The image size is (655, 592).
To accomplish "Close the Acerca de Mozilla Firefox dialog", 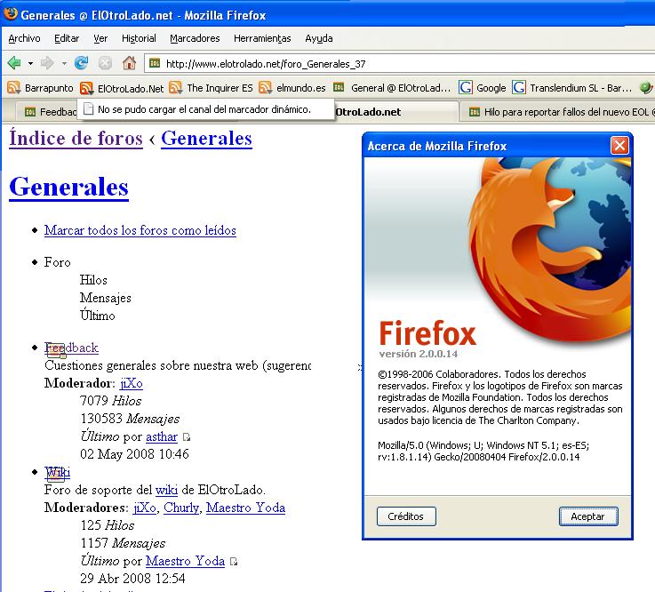I will [x=619, y=146].
